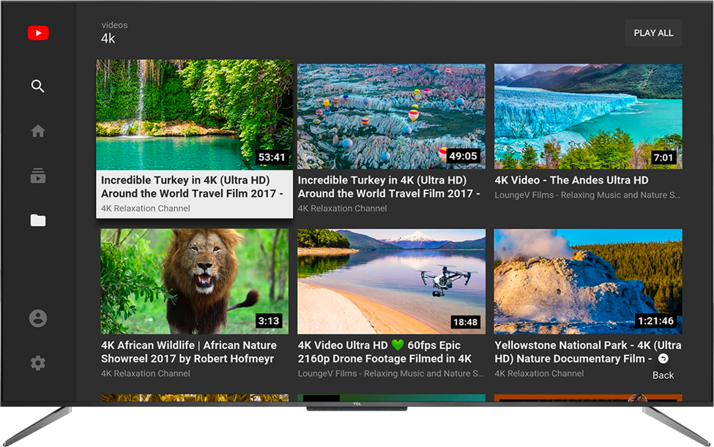Click the 4K African Wildlife video title

pos(189,352)
